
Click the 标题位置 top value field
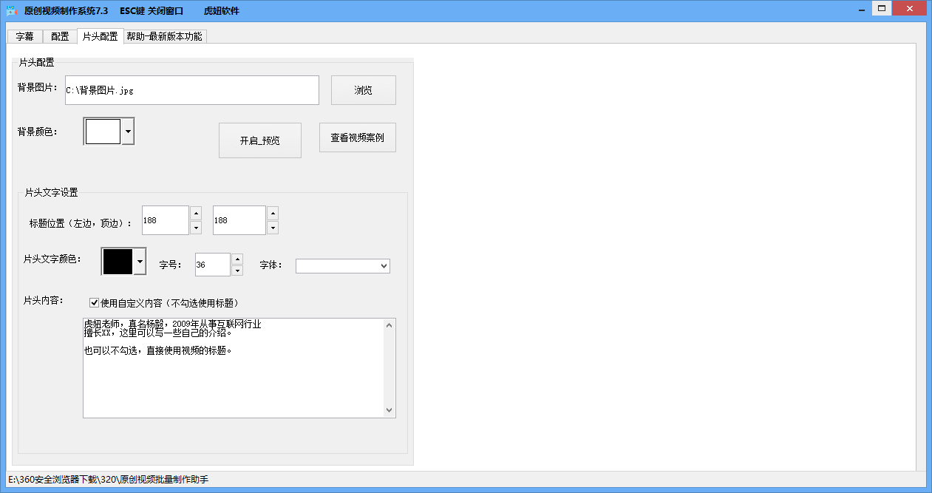tap(239, 220)
